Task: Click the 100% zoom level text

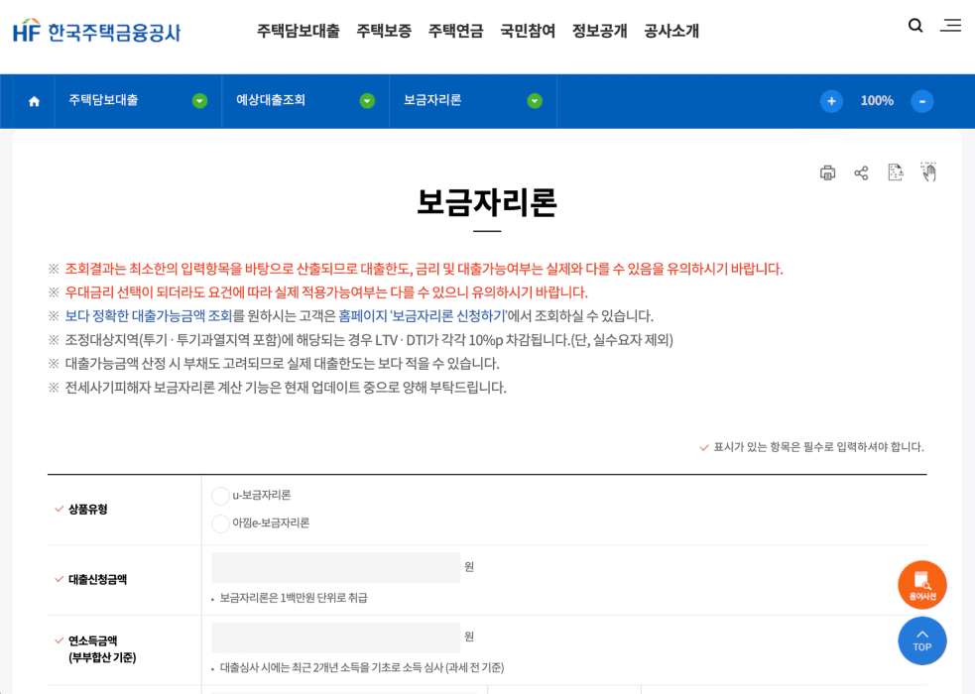Action: point(877,101)
